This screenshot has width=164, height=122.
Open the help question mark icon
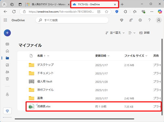[x=149, y=20]
